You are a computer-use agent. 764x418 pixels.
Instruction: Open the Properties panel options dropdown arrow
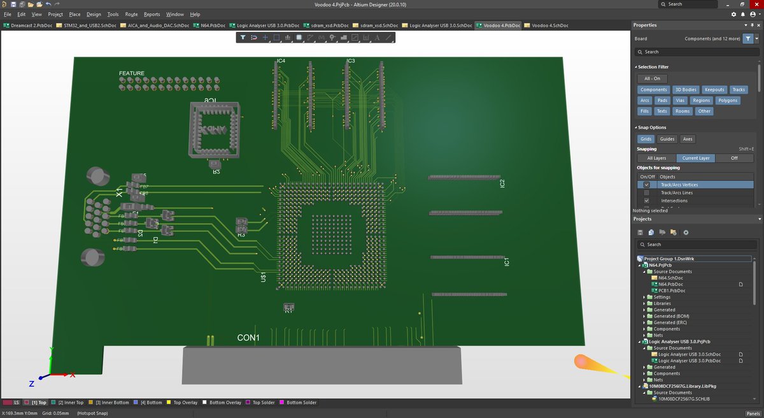746,25
